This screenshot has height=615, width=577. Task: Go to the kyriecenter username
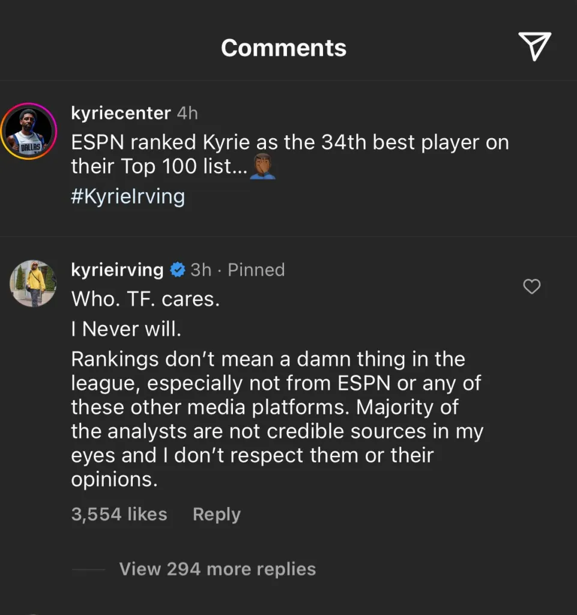[121, 112]
